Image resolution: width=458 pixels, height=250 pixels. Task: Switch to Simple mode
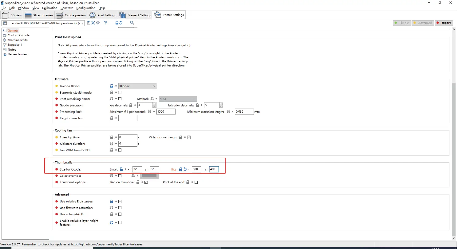point(402,23)
